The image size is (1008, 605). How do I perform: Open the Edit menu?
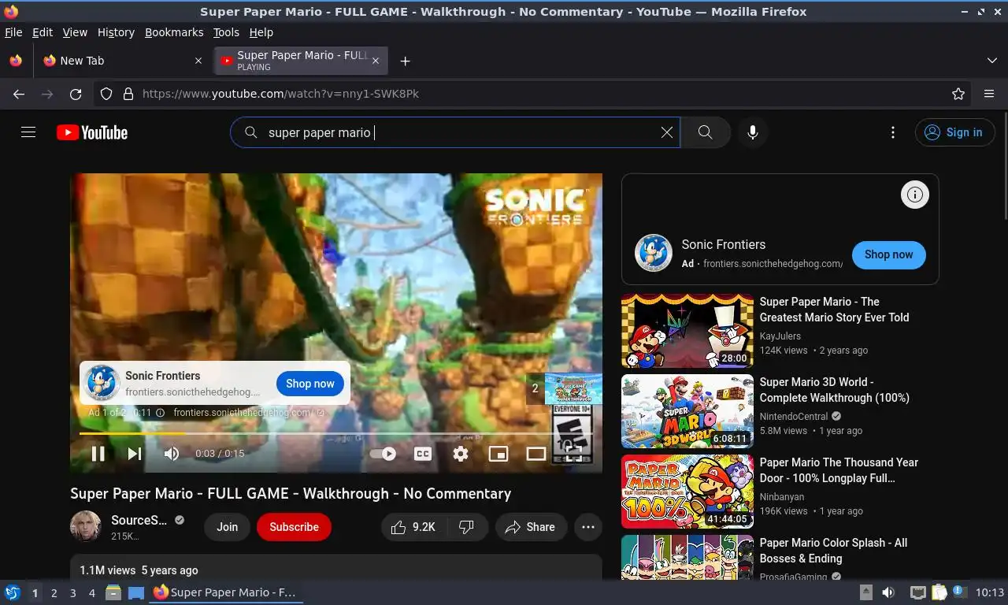43,32
